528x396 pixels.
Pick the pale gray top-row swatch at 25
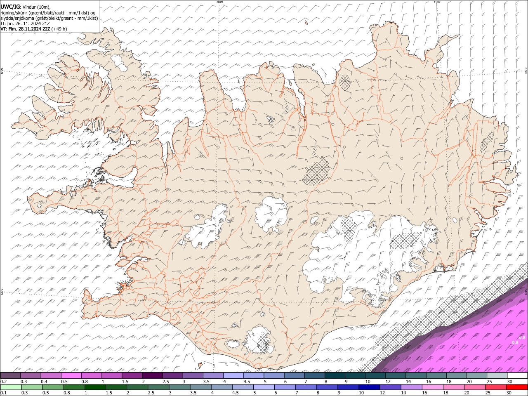pos(497,376)
